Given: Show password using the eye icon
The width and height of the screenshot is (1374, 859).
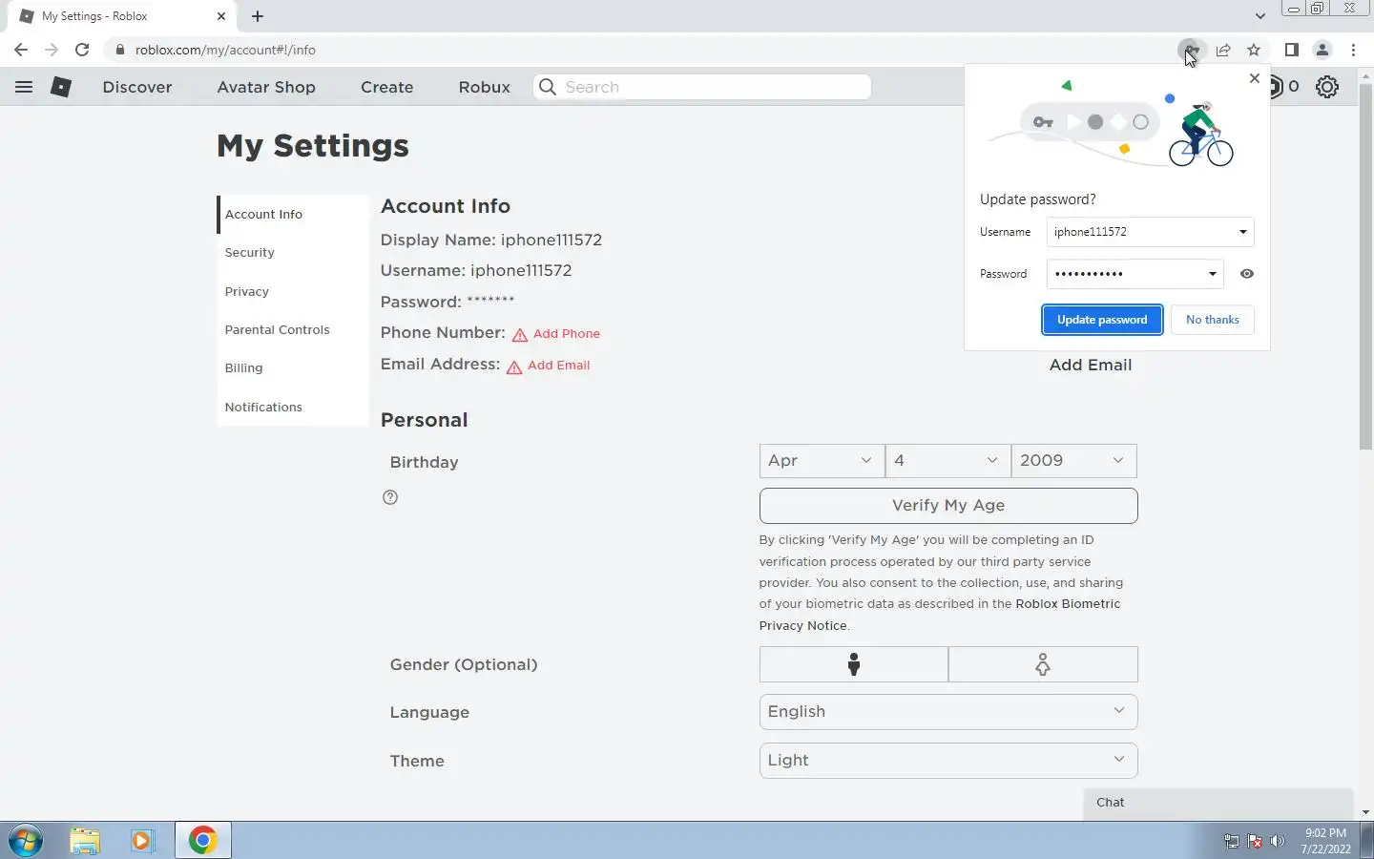Looking at the screenshot, I should click(1247, 274).
